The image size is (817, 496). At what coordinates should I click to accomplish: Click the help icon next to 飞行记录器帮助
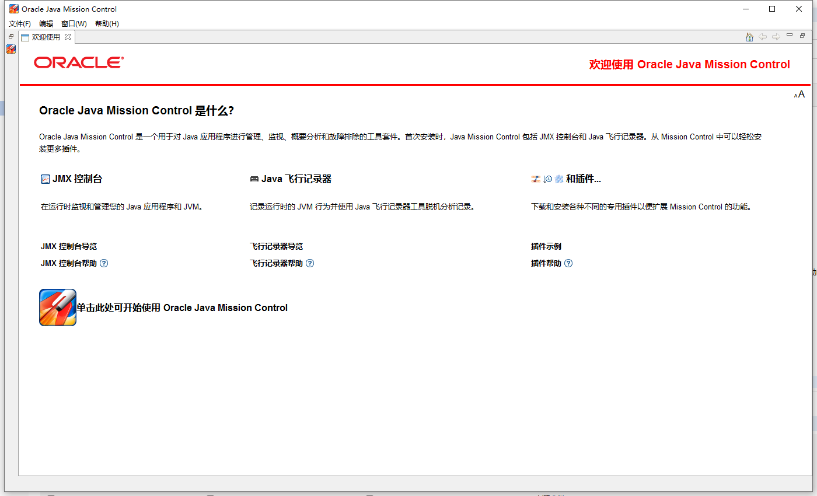coord(310,263)
